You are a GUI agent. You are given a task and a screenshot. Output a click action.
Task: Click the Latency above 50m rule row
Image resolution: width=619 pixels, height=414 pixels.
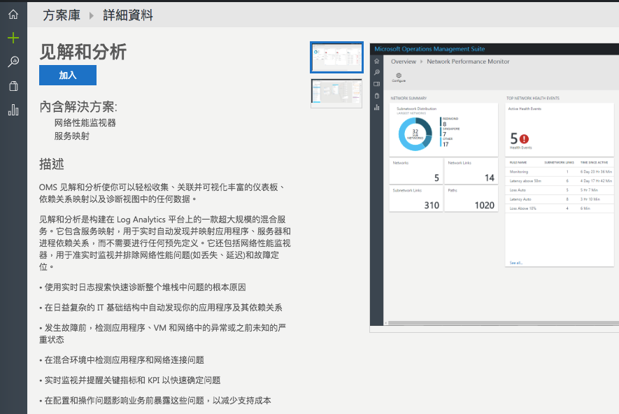point(560,180)
